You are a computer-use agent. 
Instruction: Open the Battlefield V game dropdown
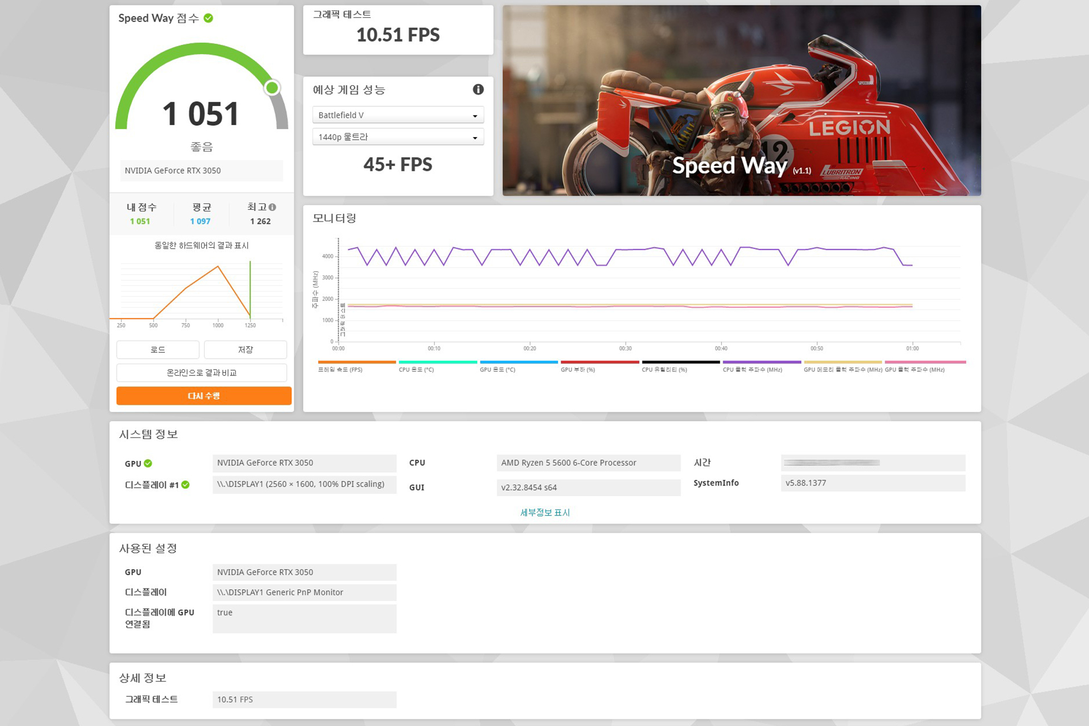(398, 115)
